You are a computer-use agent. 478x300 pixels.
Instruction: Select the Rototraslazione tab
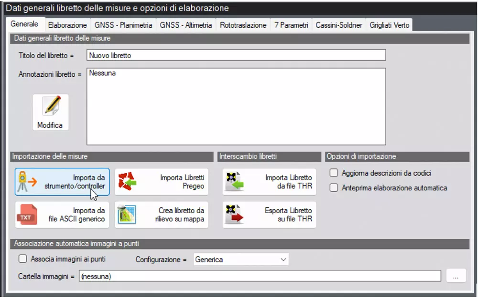tap(243, 25)
